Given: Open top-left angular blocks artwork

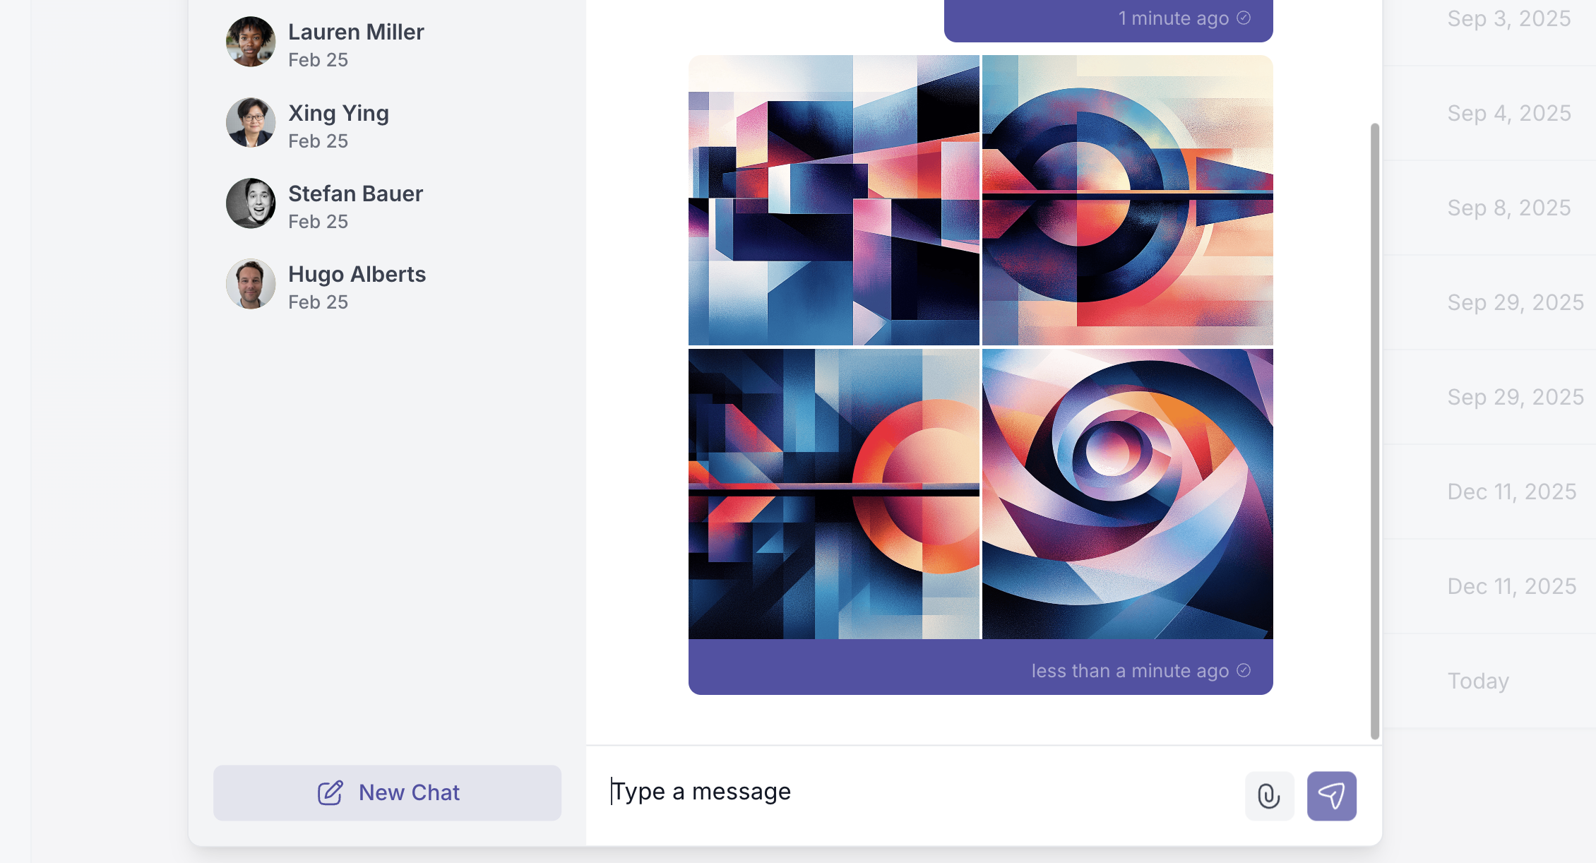Looking at the screenshot, I should point(834,200).
